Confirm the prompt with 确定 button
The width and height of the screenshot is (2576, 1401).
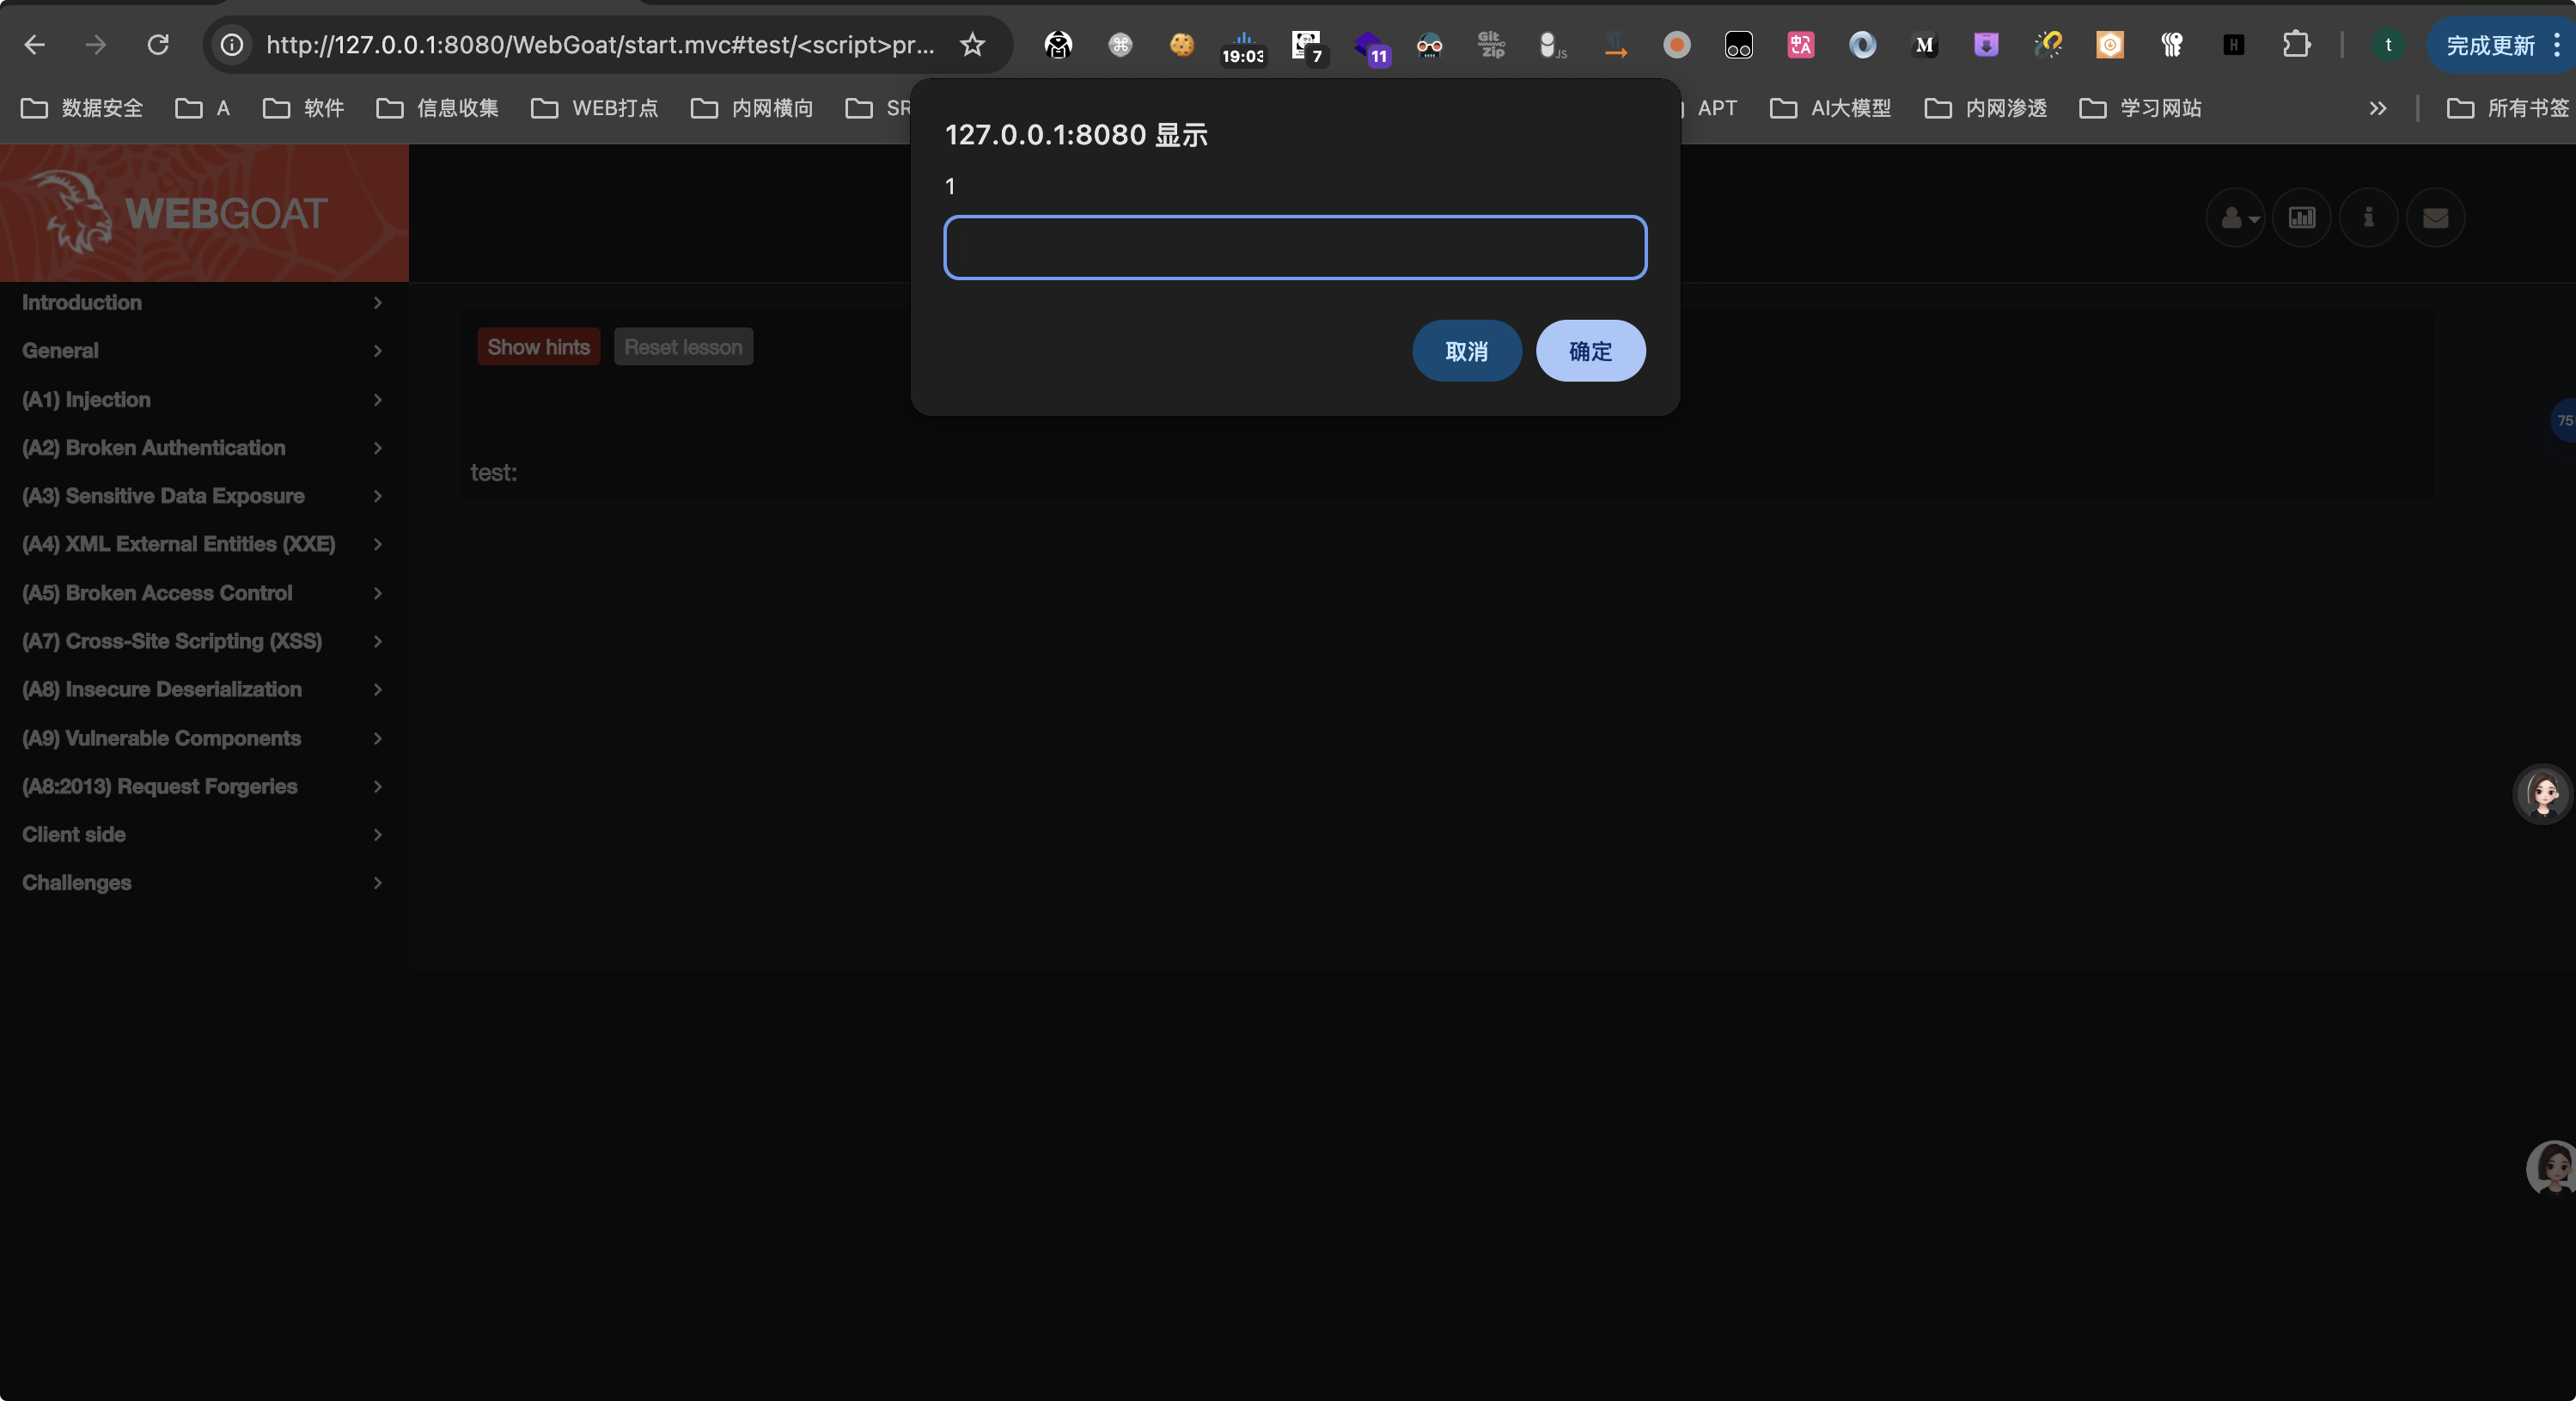1590,351
